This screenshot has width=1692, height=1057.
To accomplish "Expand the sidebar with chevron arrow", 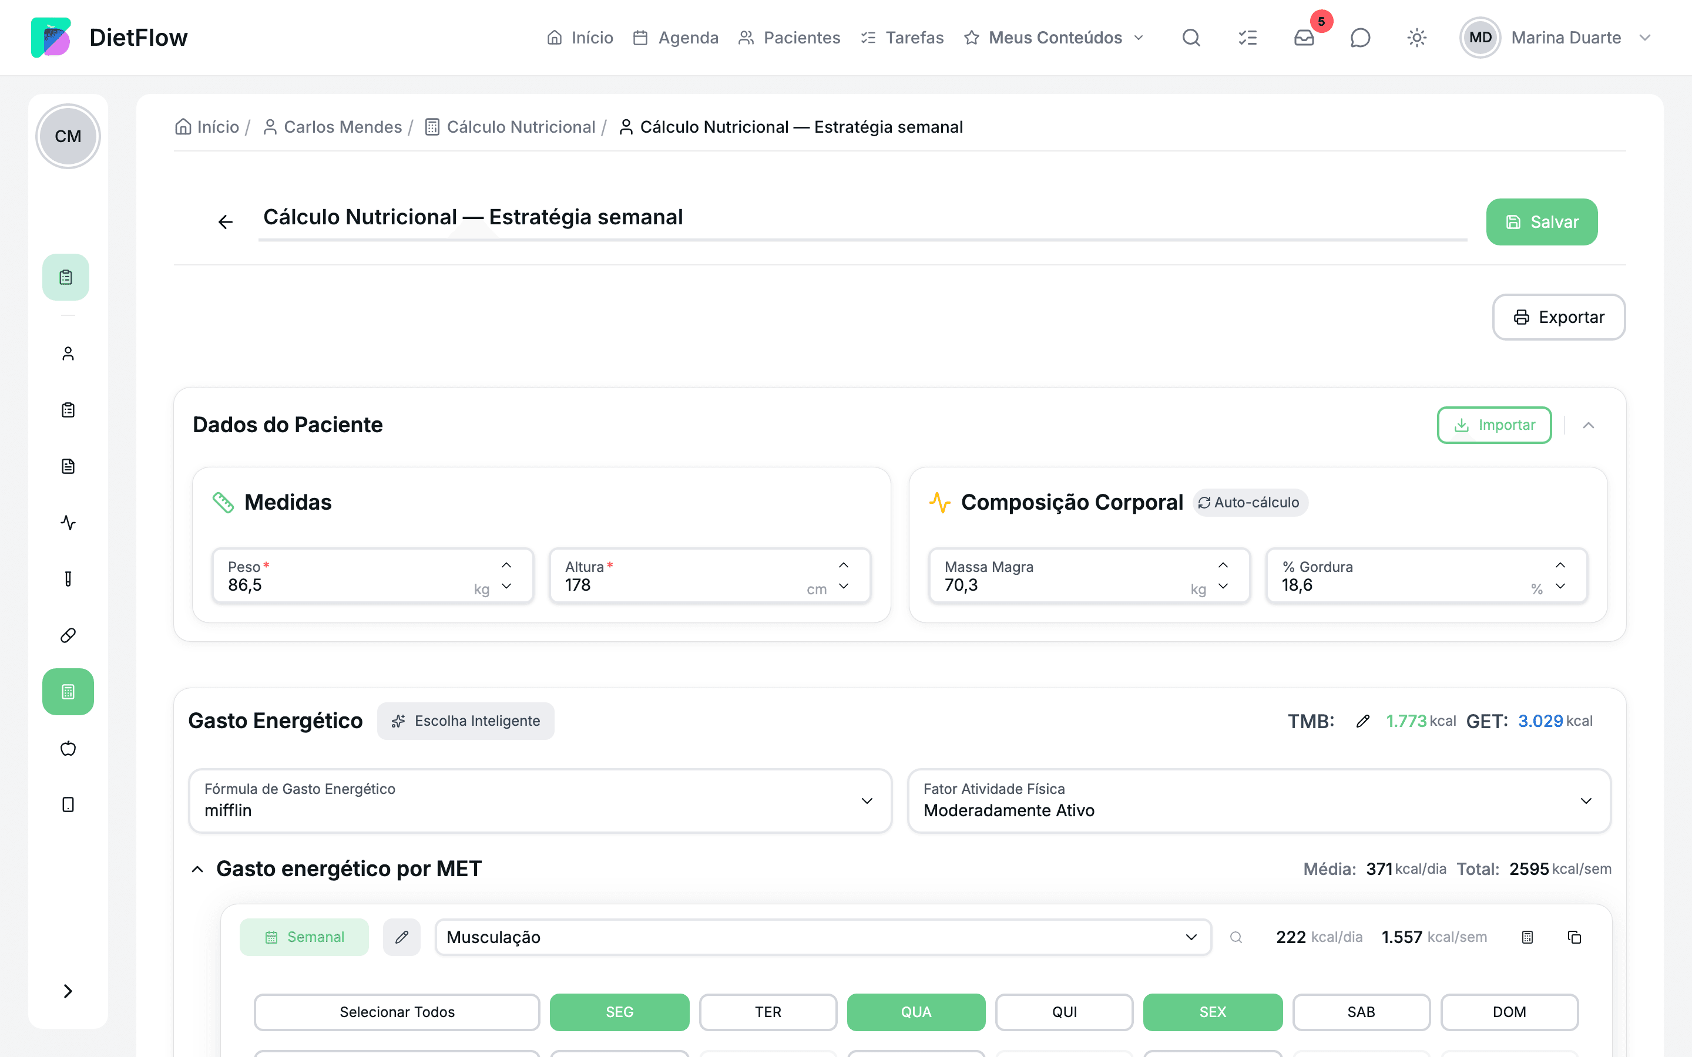I will [x=68, y=991].
